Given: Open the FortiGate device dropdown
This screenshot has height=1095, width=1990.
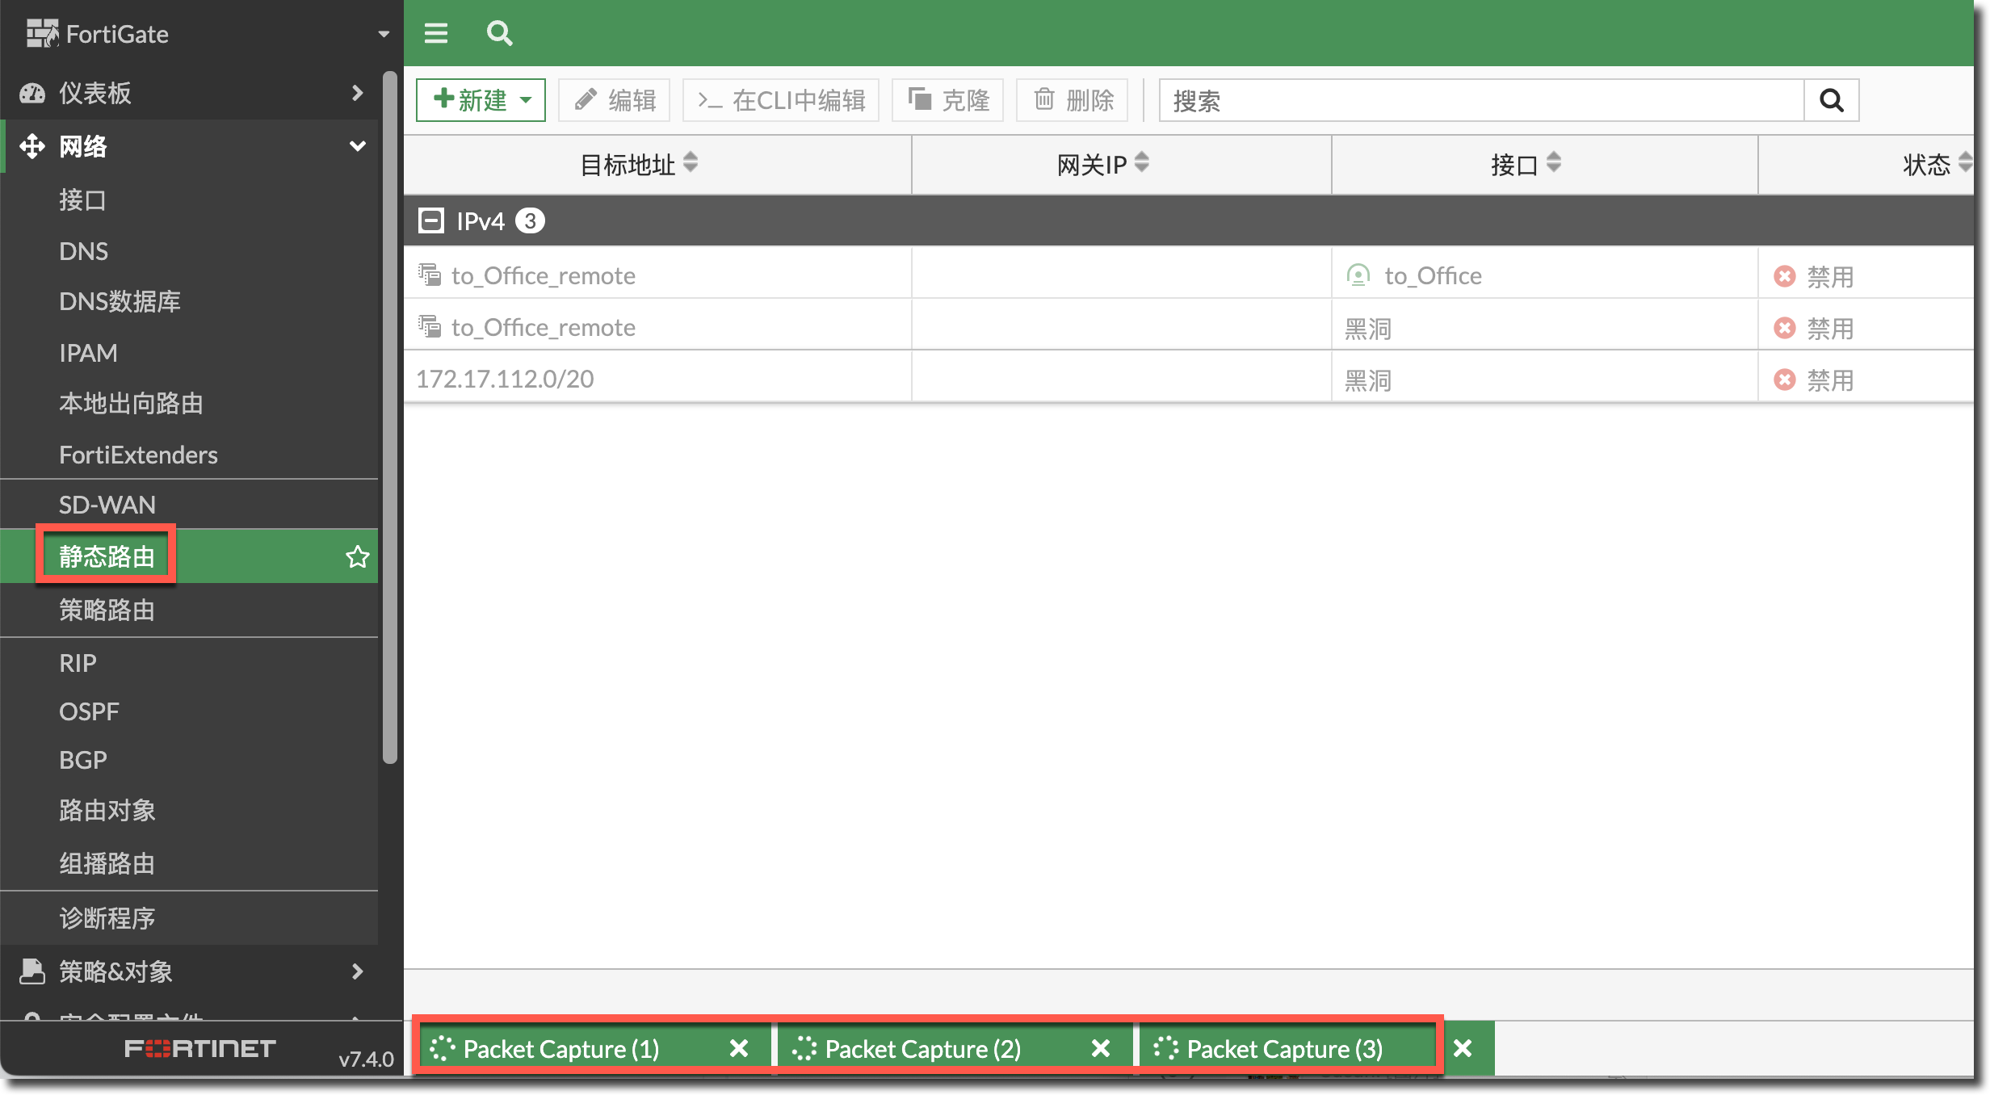Looking at the screenshot, I should pos(384,34).
